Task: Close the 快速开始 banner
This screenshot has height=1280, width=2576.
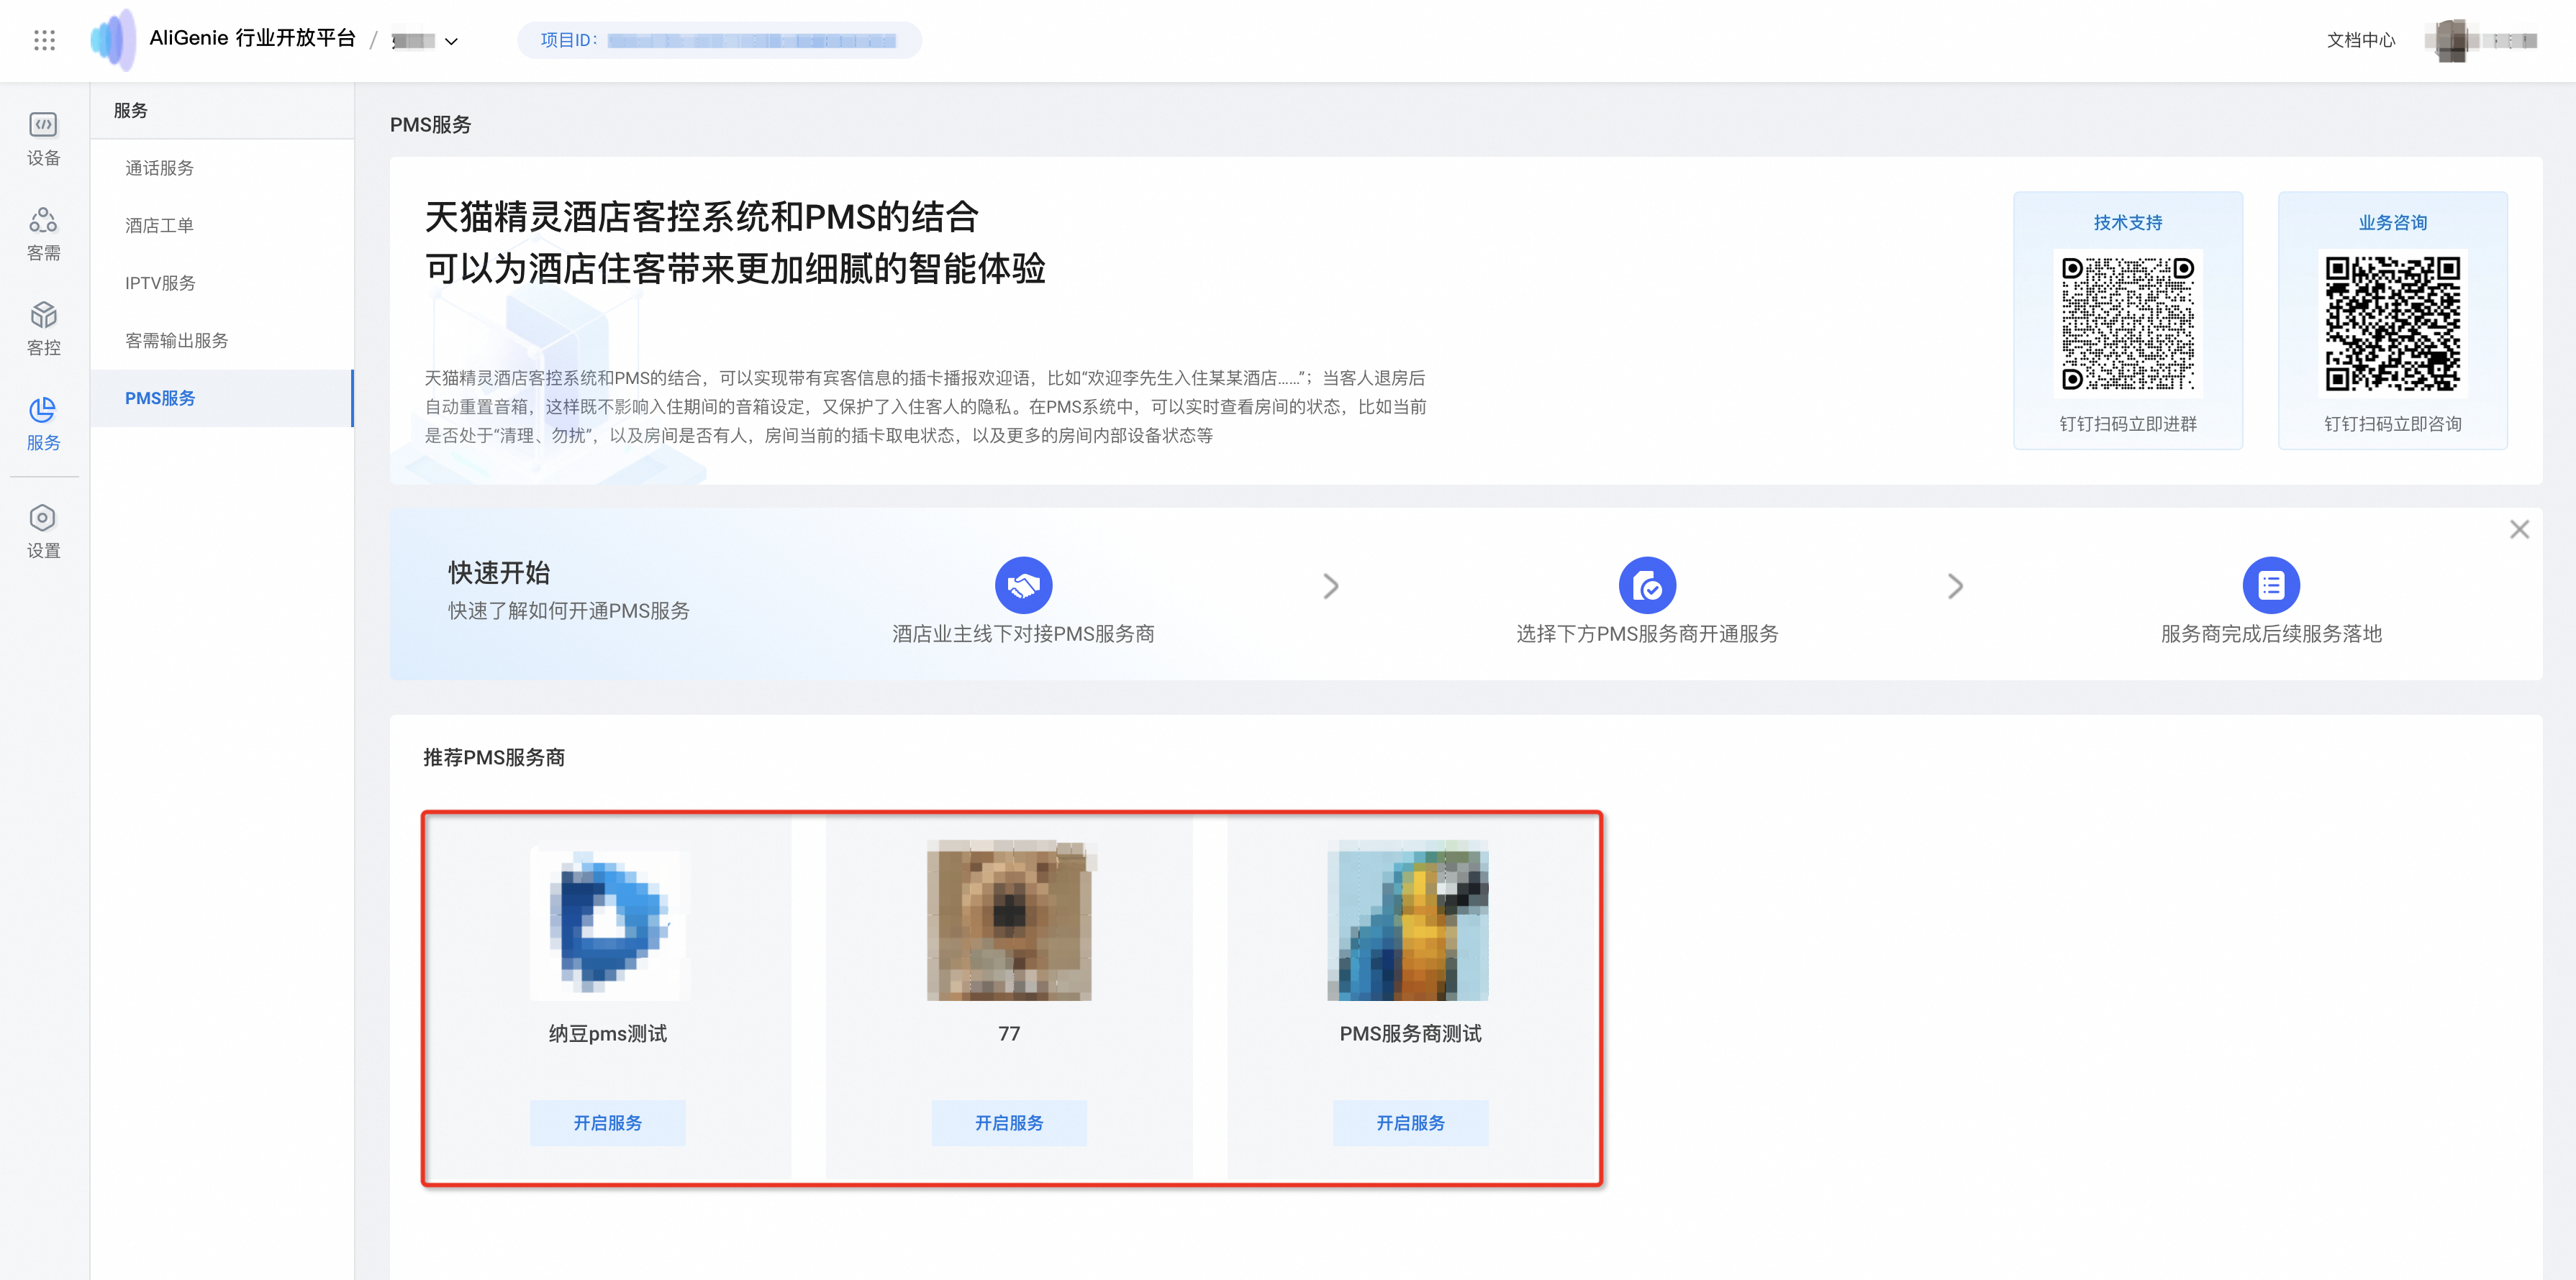Action: click(2519, 529)
